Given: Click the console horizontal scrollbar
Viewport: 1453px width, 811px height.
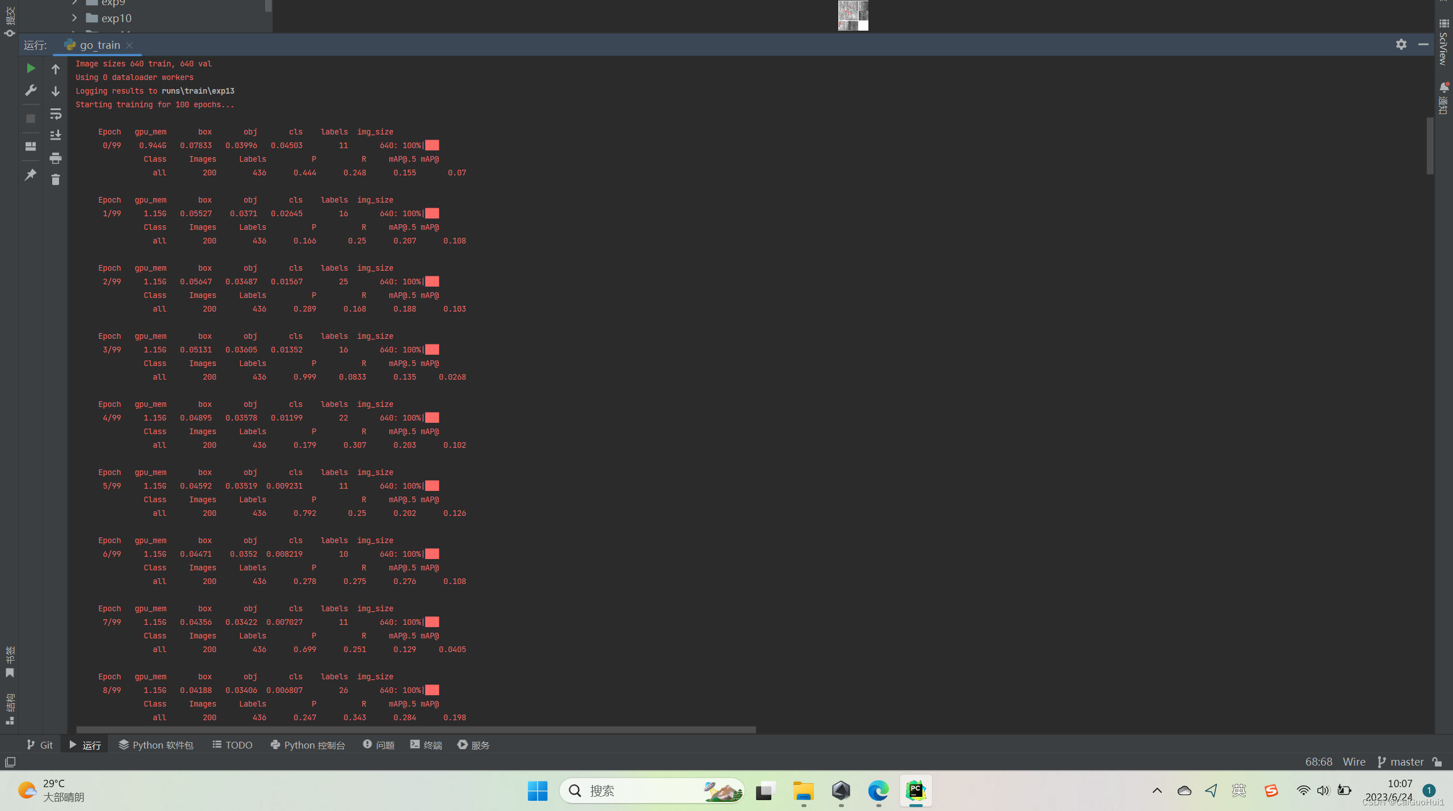Looking at the screenshot, I should [x=415, y=730].
